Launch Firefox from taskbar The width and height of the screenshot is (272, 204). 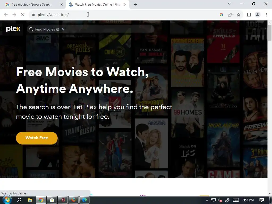tap(74, 200)
